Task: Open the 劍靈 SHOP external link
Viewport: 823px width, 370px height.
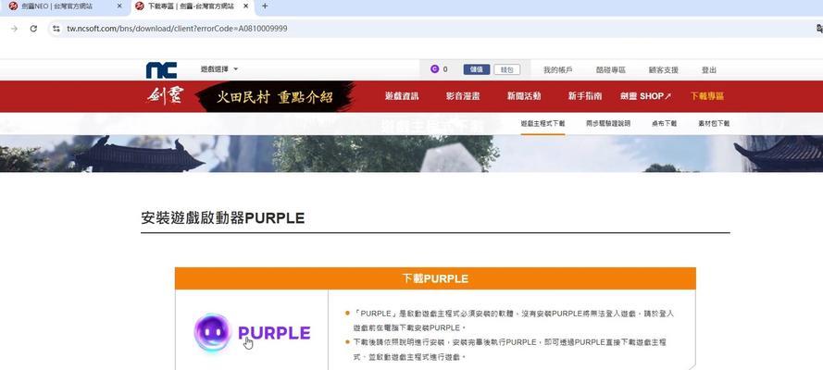Action: click(x=645, y=96)
